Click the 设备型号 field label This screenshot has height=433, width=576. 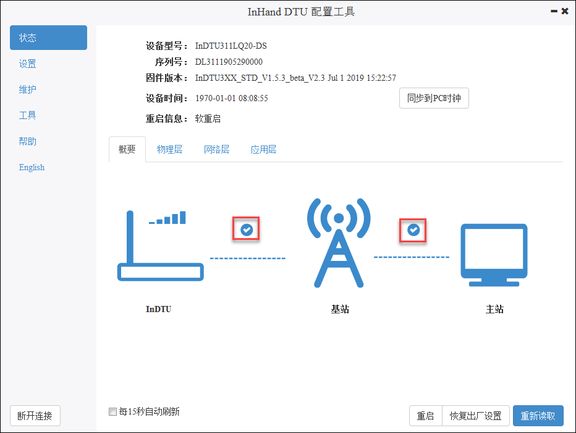point(167,46)
